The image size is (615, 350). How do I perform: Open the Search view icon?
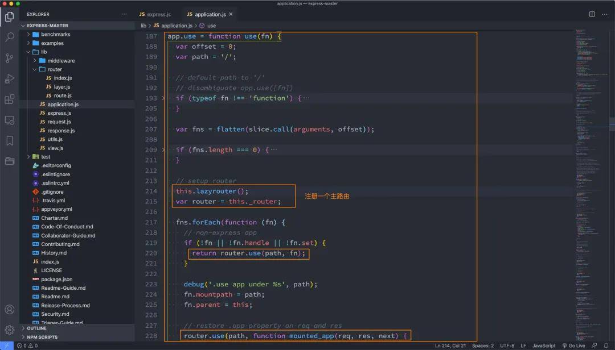point(10,37)
